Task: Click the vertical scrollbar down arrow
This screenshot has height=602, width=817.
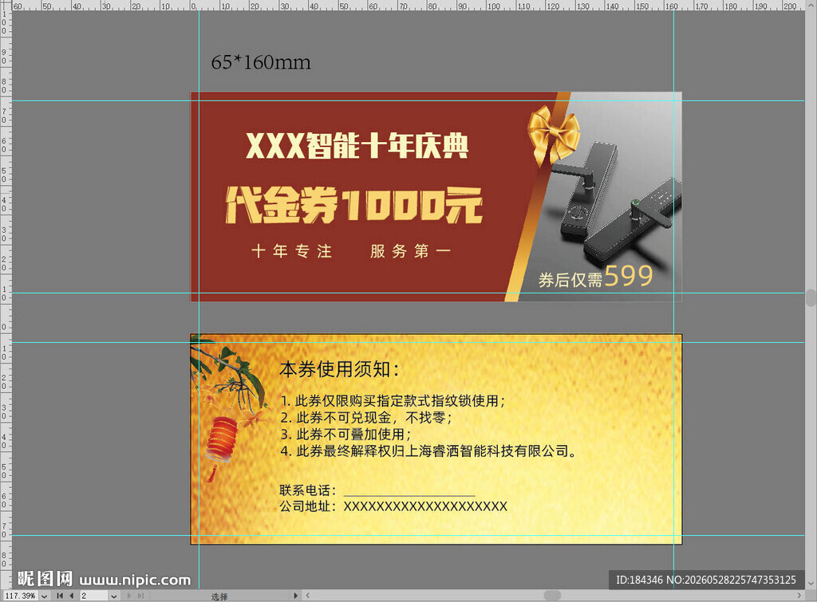Action: pos(811,583)
